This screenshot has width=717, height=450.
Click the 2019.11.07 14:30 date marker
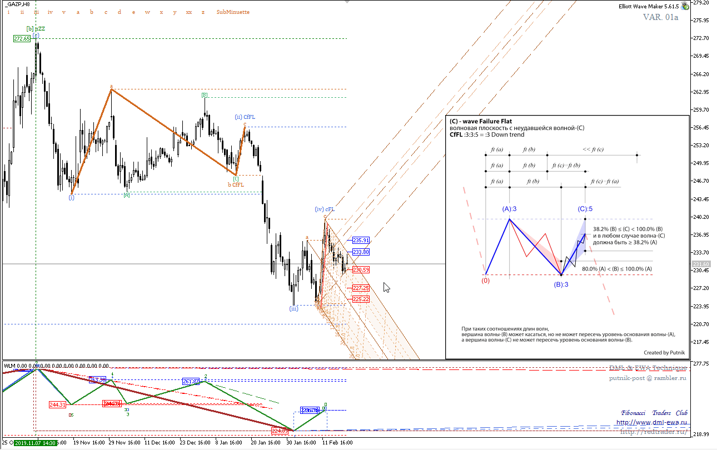pyautogui.click(x=35, y=443)
